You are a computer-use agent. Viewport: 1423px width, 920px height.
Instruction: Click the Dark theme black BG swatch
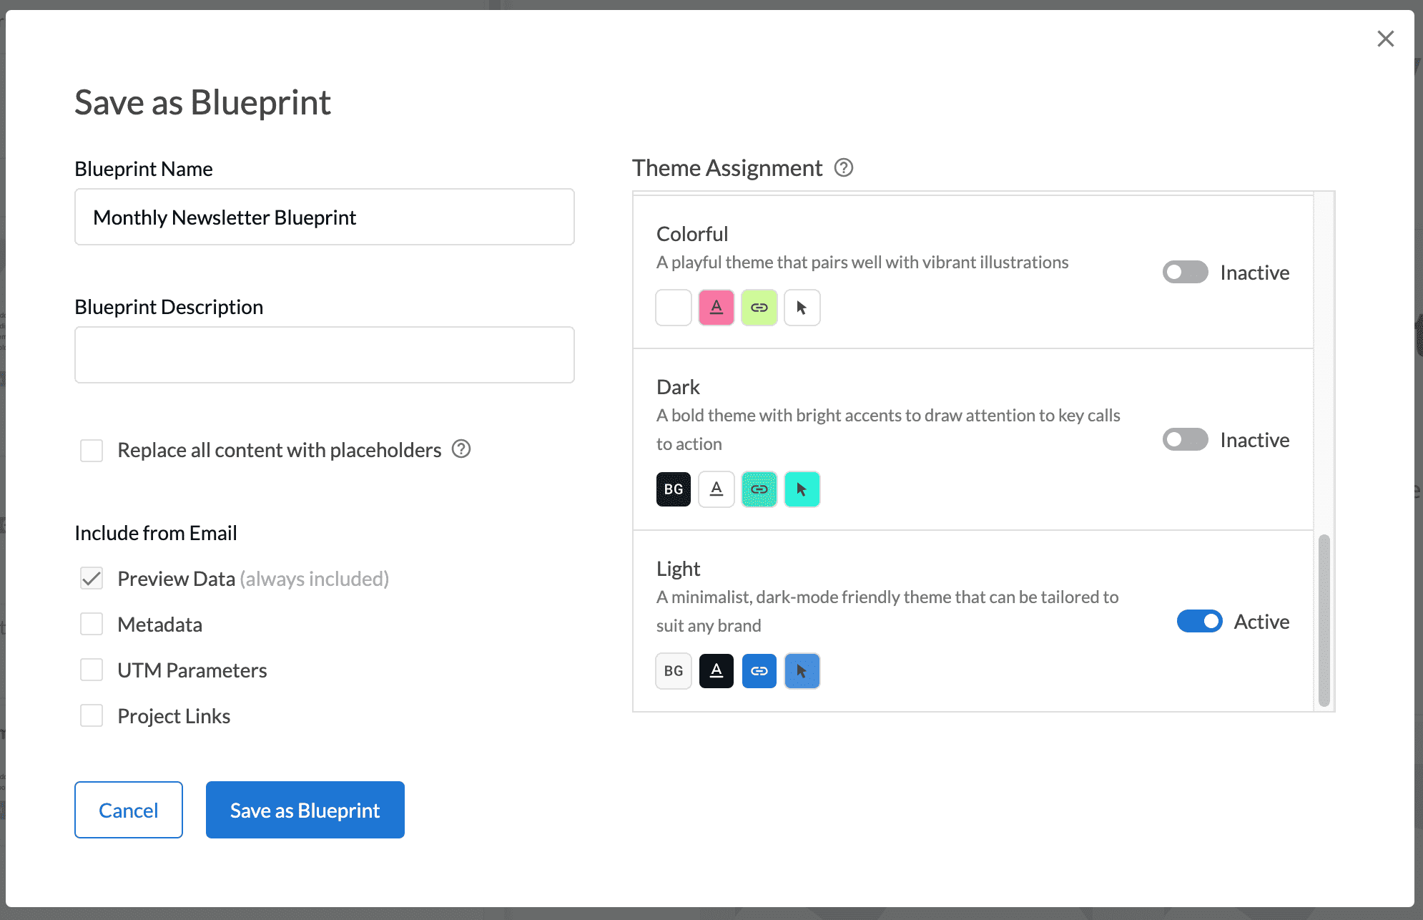(x=674, y=489)
